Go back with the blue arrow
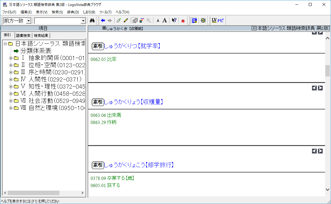Screen dimensions: 331x204 (x=103, y=21)
